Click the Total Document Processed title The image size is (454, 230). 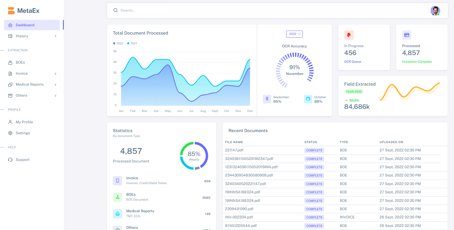pyautogui.click(x=140, y=33)
